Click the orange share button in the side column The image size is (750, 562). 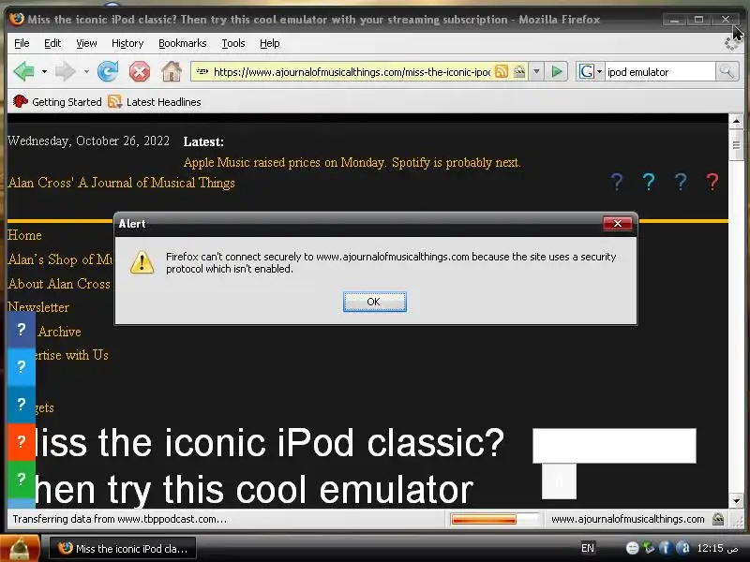[x=21, y=442]
